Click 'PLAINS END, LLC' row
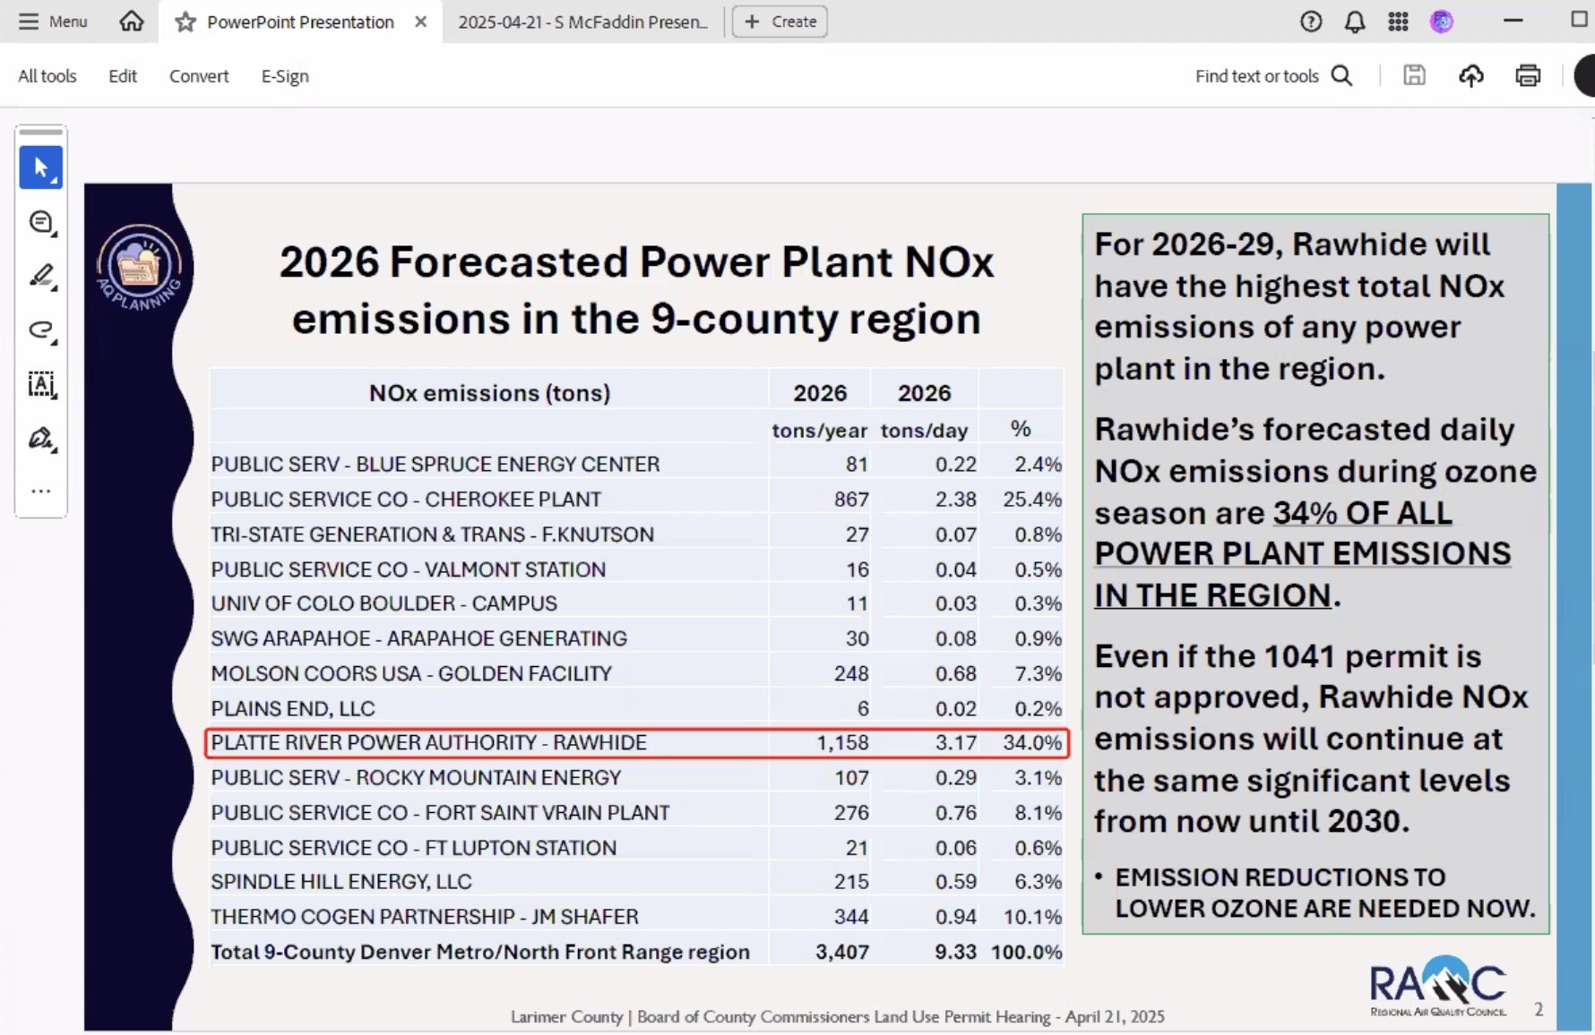 tap(636, 708)
